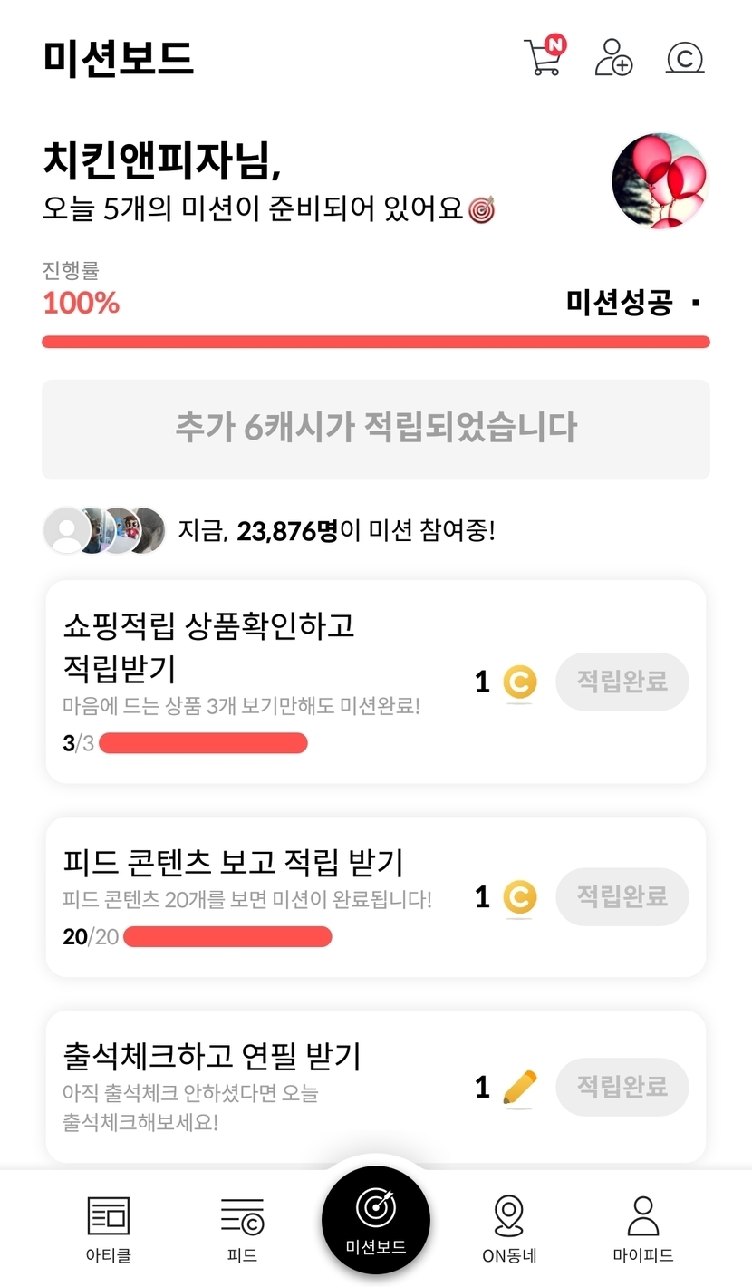
Task: Tap the pencil reward icon
Action: (x=519, y=1087)
